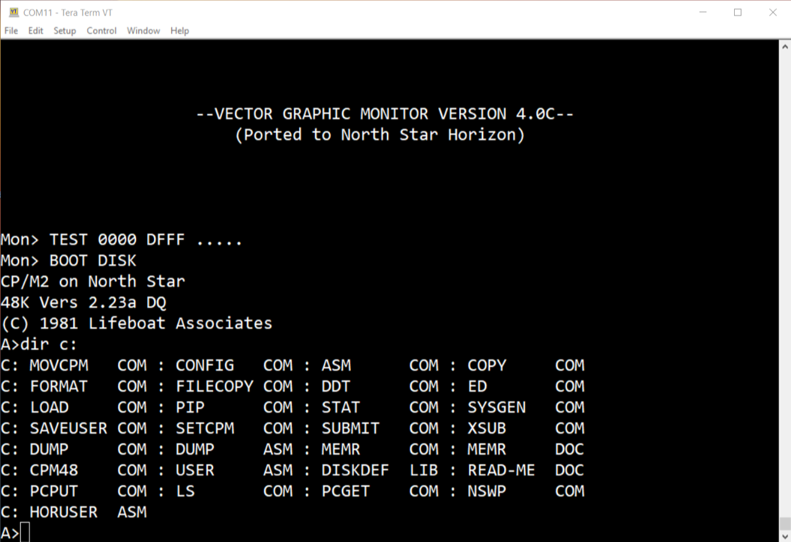Click the SETCPM file name

click(x=205, y=429)
